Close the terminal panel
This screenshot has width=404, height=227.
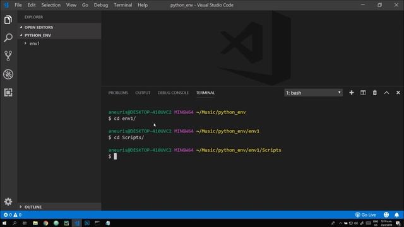point(398,93)
